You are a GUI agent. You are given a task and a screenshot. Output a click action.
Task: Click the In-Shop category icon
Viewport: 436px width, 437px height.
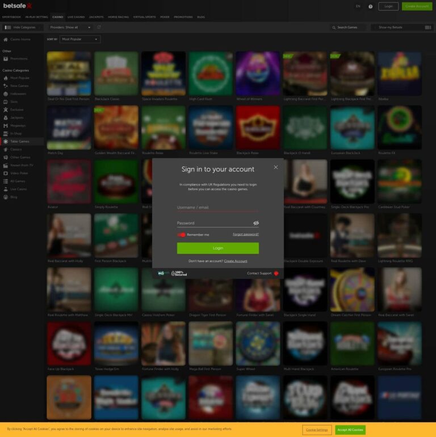point(5,134)
